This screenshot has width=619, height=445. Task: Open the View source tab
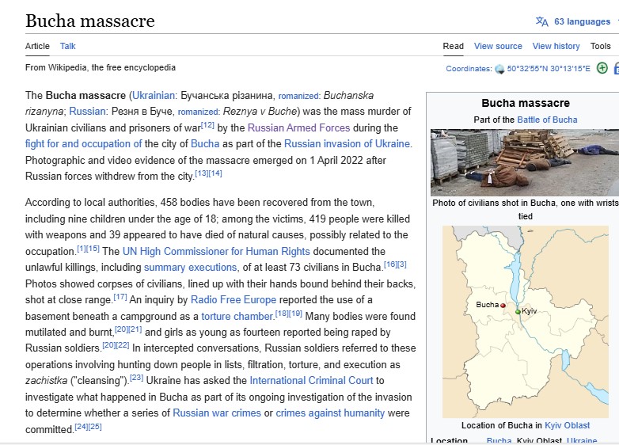click(498, 46)
